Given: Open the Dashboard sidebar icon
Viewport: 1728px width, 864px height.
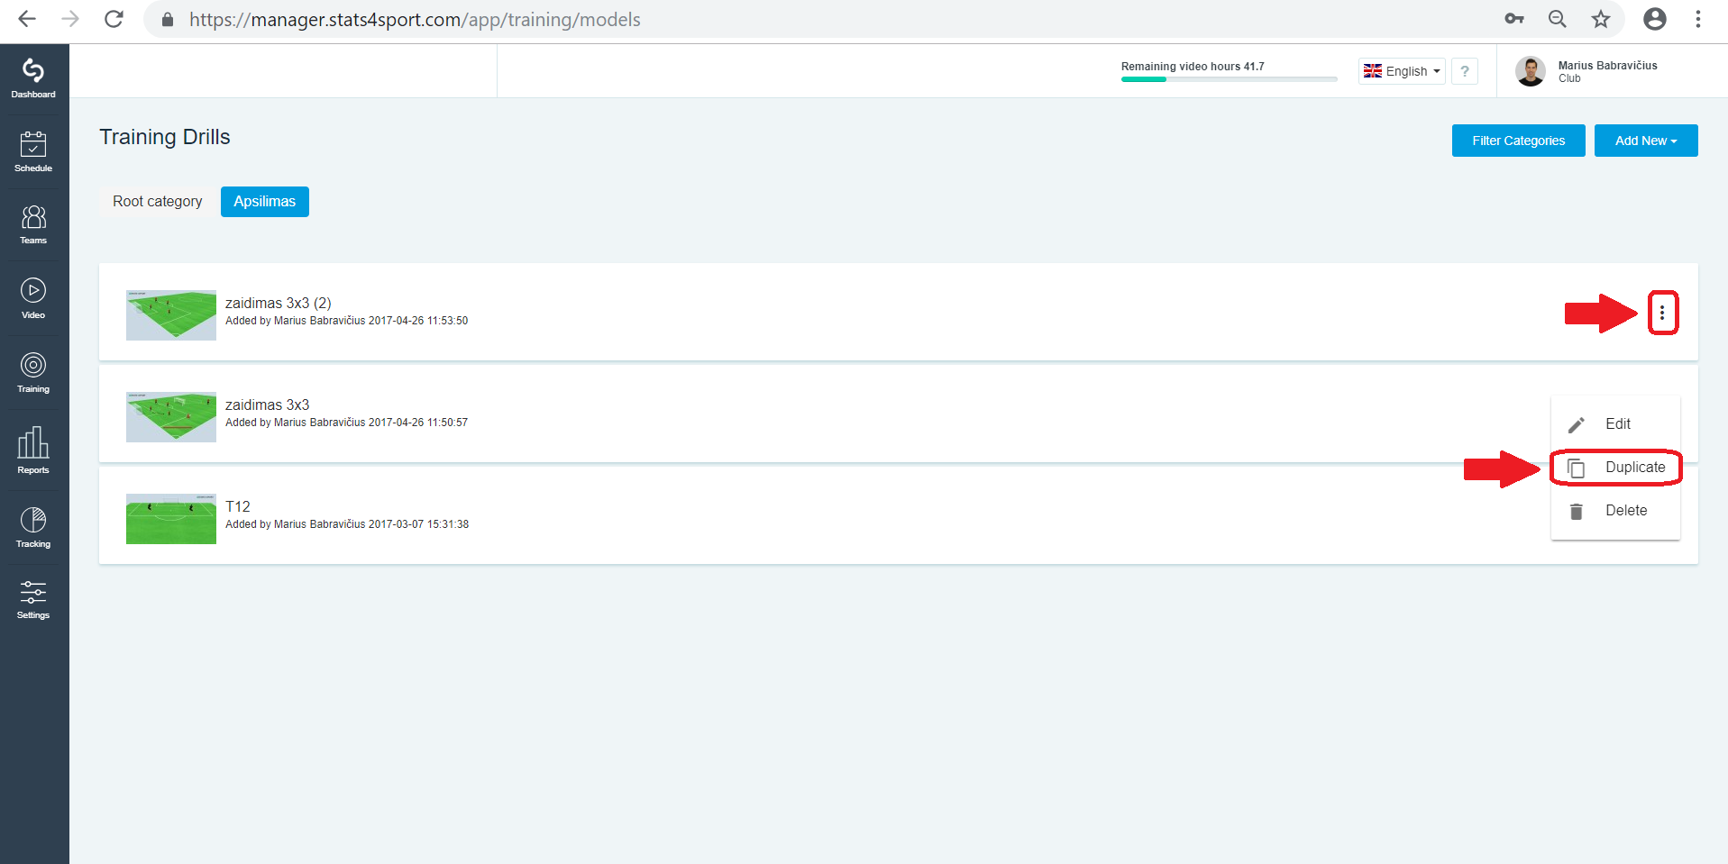Looking at the screenshot, I should point(33,78).
